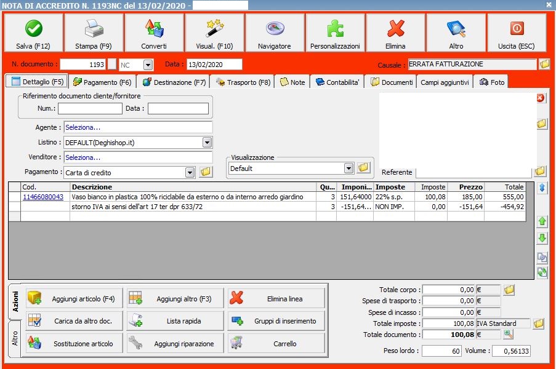Click magnifier icon next to Totale documento
The width and height of the screenshot is (556, 369).
tap(508, 335)
